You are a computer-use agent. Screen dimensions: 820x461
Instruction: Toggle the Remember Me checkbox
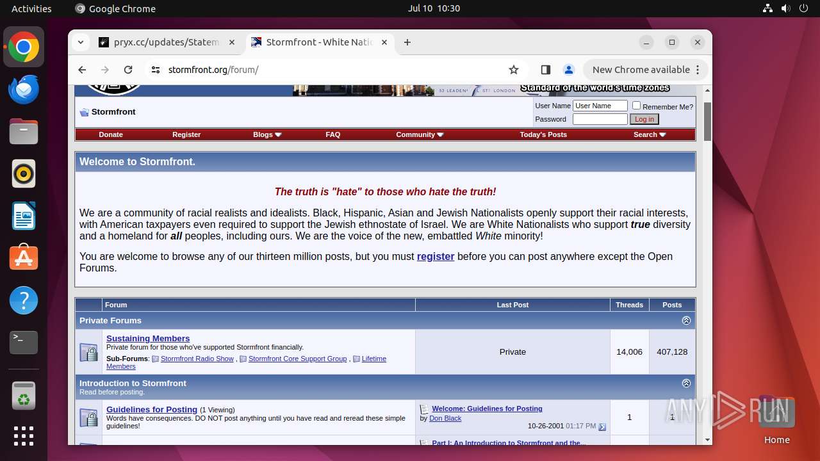(x=636, y=106)
